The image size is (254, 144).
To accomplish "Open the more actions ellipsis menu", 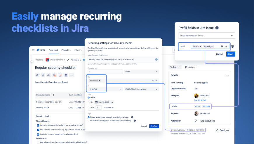I will pos(72,75).
